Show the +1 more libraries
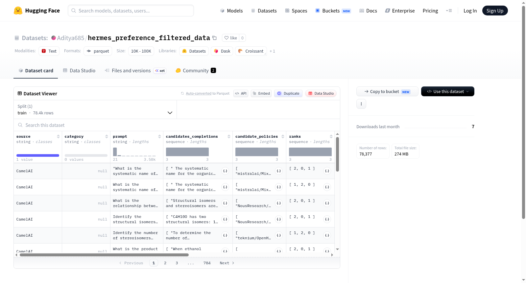Image resolution: width=526 pixels, height=283 pixels. [x=272, y=51]
